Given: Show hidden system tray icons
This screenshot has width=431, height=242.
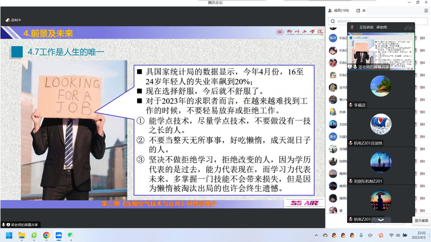Looking at the screenshot, I should [316, 235].
